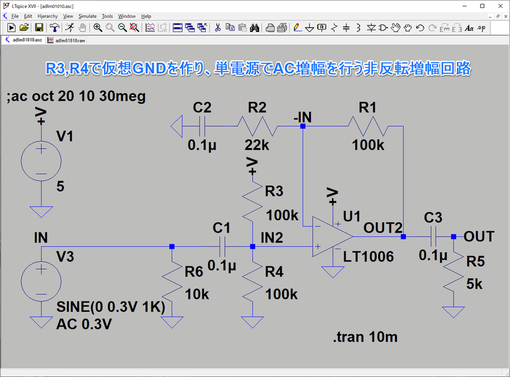
Task: Click the Pick Visible Traces icon
Action: coord(150,28)
